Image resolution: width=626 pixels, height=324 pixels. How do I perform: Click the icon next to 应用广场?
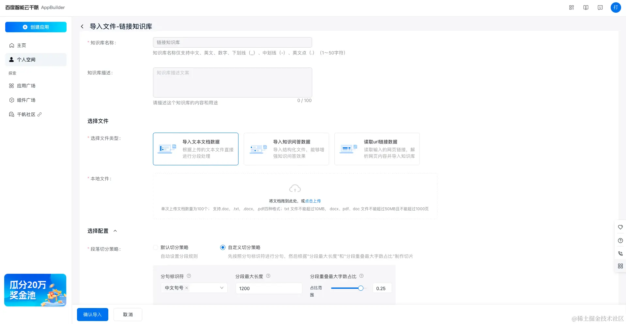coord(12,86)
